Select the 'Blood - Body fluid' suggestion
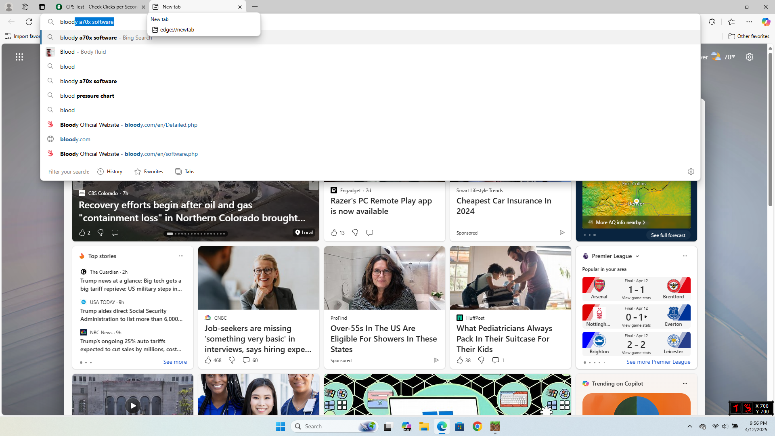 (x=370, y=52)
